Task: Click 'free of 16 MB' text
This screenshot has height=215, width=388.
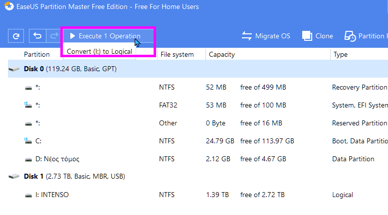Action: pyautogui.click(x=261, y=123)
